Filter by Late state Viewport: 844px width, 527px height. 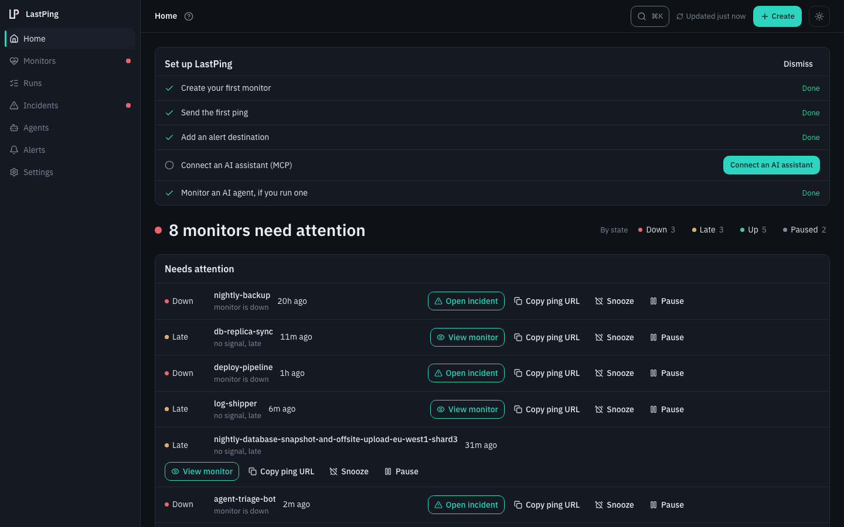coord(708,230)
